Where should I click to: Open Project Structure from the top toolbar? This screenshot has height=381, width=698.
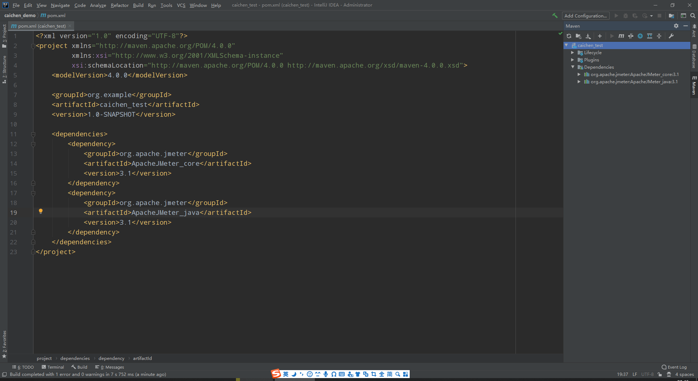(671, 16)
